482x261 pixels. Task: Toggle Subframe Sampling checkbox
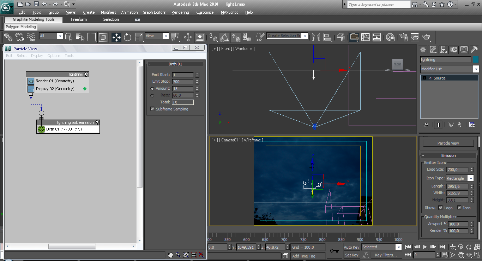(x=152, y=109)
